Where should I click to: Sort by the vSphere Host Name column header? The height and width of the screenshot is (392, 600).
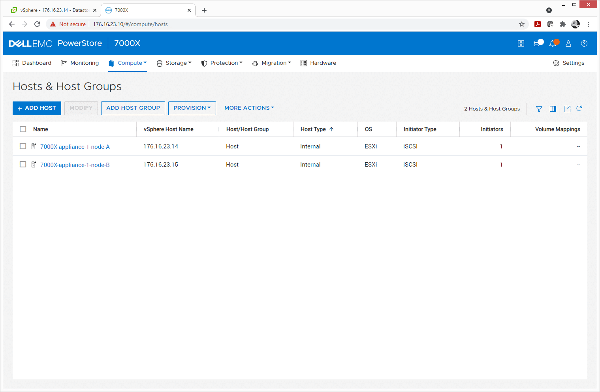pos(169,129)
